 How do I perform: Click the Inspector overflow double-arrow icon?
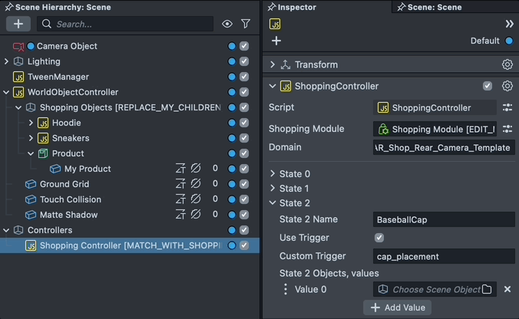[509, 24]
